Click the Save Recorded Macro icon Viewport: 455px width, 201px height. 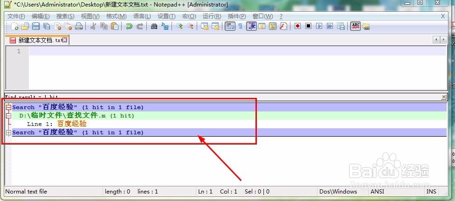tap(341, 27)
